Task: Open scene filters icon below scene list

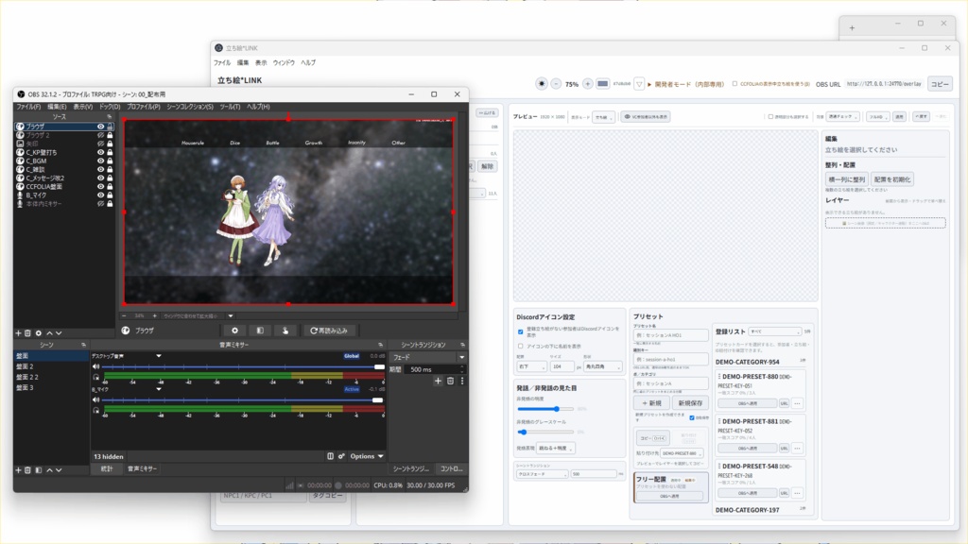Action: [x=38, y=470]
